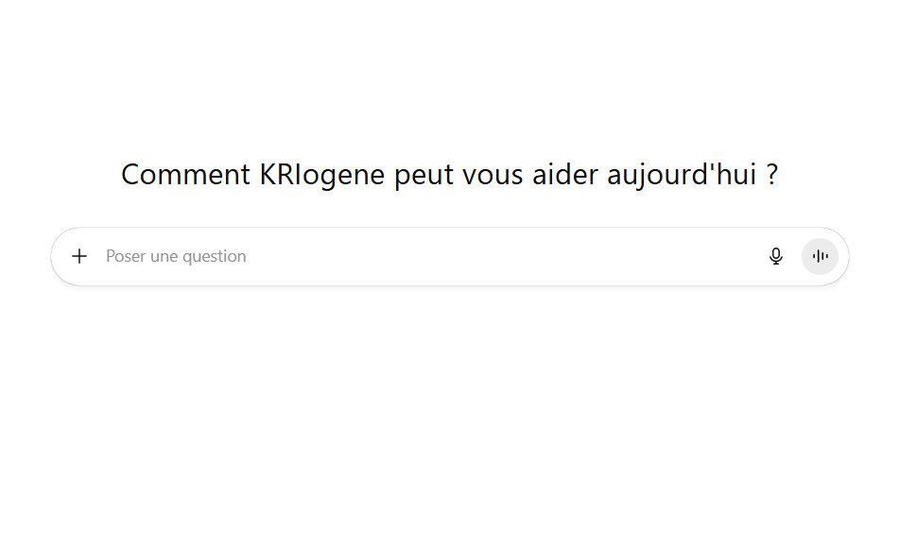The image size is (899, 549).
Task: Open the attachment menu via the plus button
Action: point(79,256)
